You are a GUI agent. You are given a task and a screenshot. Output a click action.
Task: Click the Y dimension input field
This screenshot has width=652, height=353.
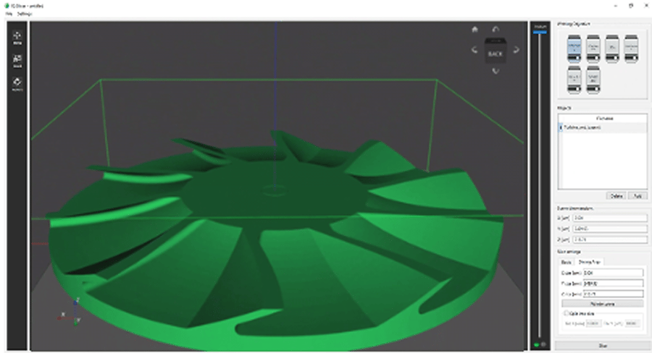pos(609,229)
